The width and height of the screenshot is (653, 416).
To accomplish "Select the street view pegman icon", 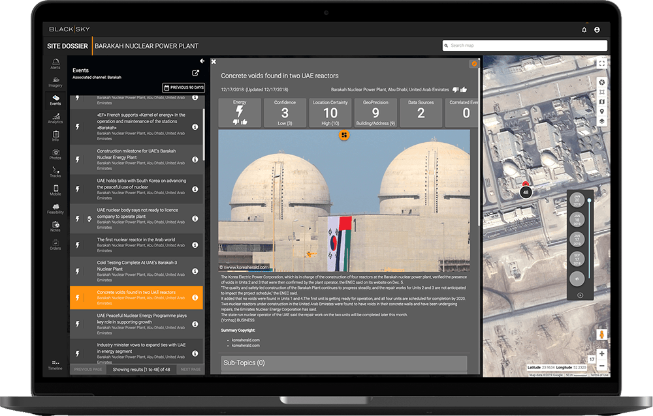I will (602, 334).
